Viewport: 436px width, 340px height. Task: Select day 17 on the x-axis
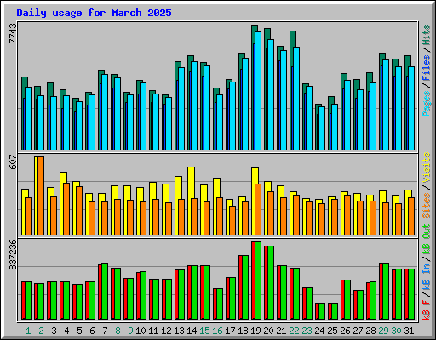pyautogui.click(x=230, y=331)
